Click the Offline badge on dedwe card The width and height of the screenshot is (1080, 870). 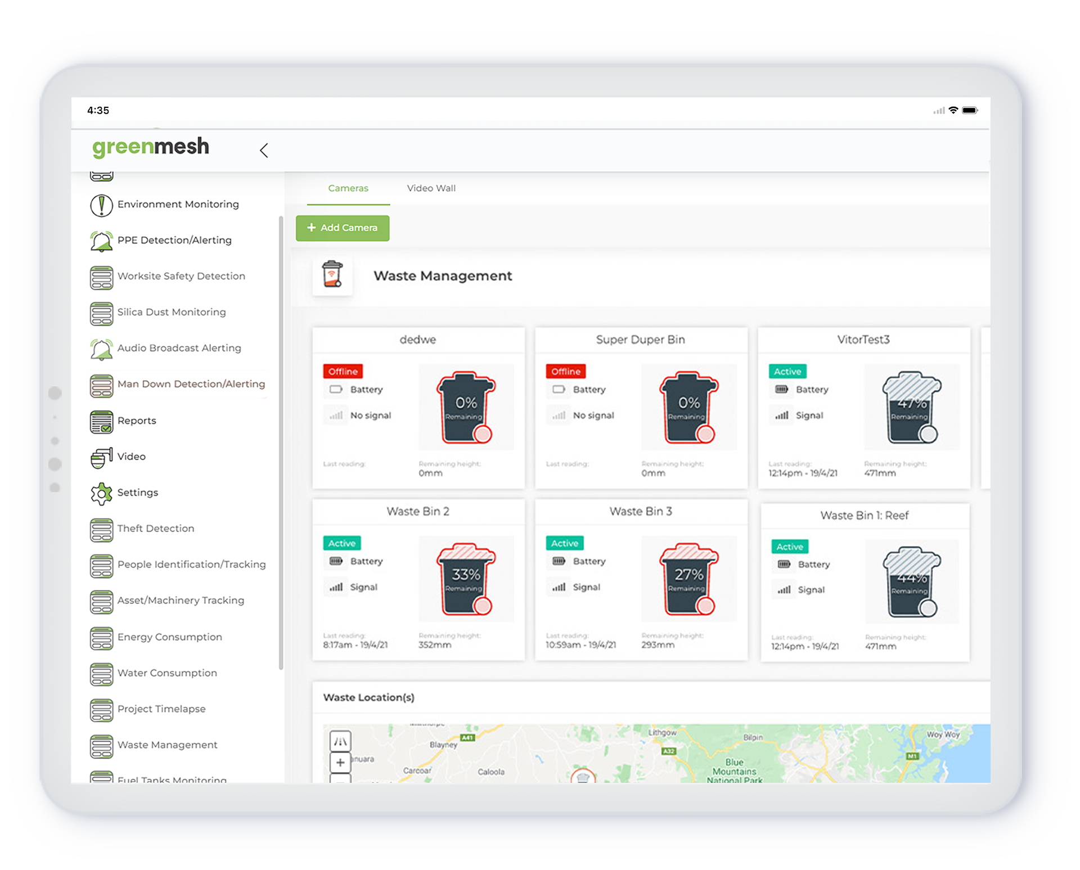(343, 372)
